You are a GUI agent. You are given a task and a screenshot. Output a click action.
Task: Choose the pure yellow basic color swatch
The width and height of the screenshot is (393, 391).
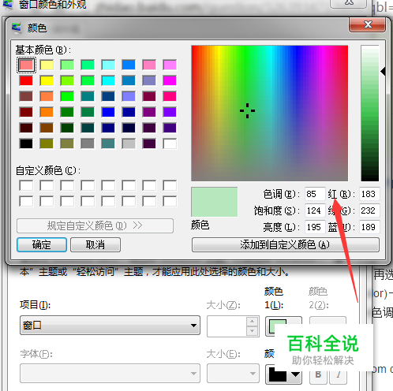click(47, 80)
